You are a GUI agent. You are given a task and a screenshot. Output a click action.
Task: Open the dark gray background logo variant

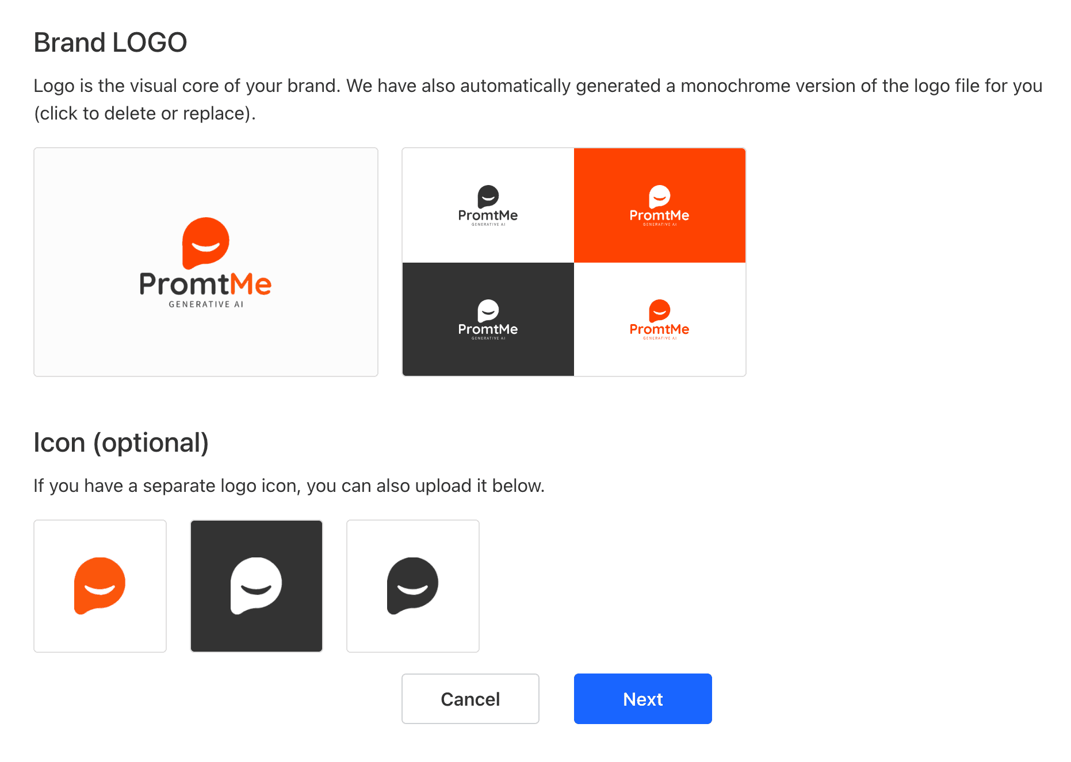pos(488,320)
